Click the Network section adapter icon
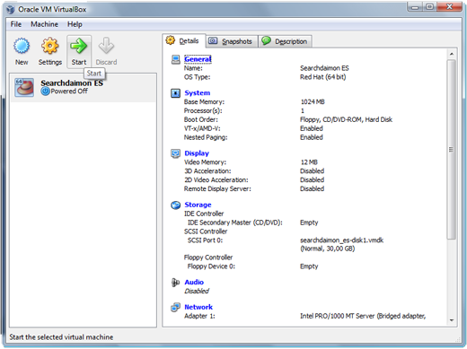This screenshot has width=467, height=349. [x=175, y=307]
